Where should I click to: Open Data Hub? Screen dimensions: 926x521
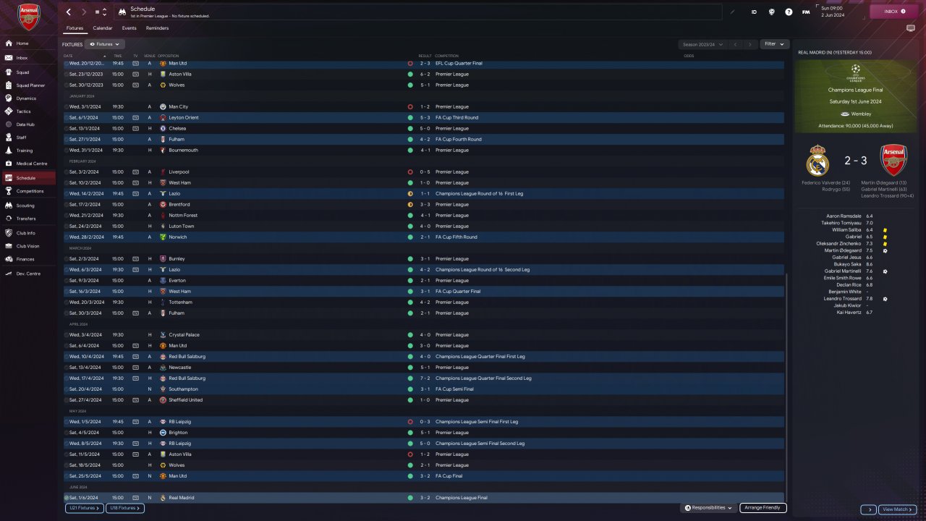click(28, 124)
